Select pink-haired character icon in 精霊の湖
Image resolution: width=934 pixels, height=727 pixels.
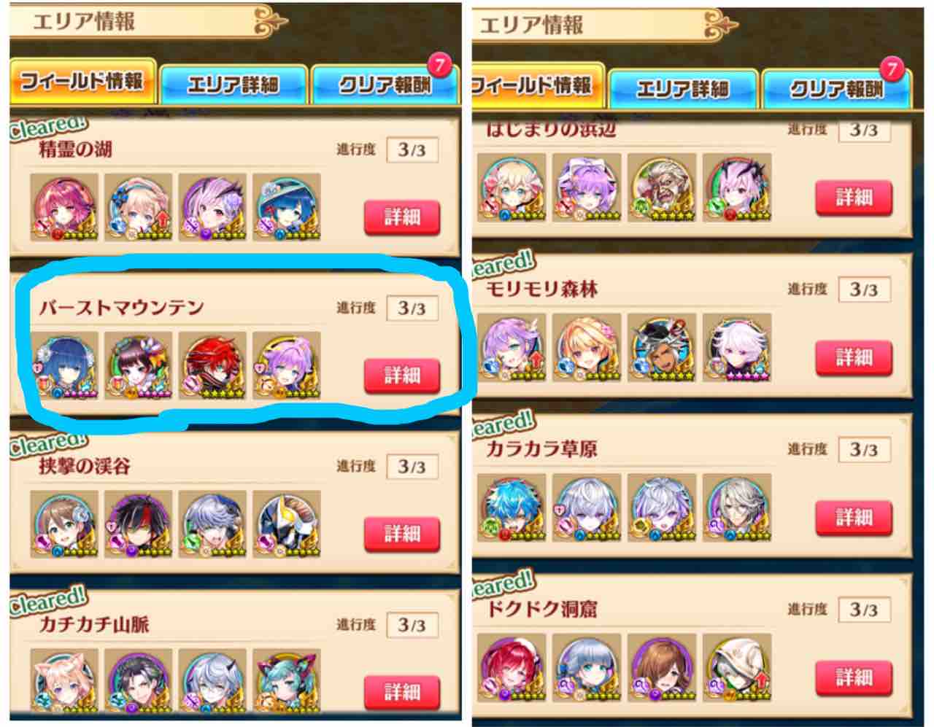[64, 207]
